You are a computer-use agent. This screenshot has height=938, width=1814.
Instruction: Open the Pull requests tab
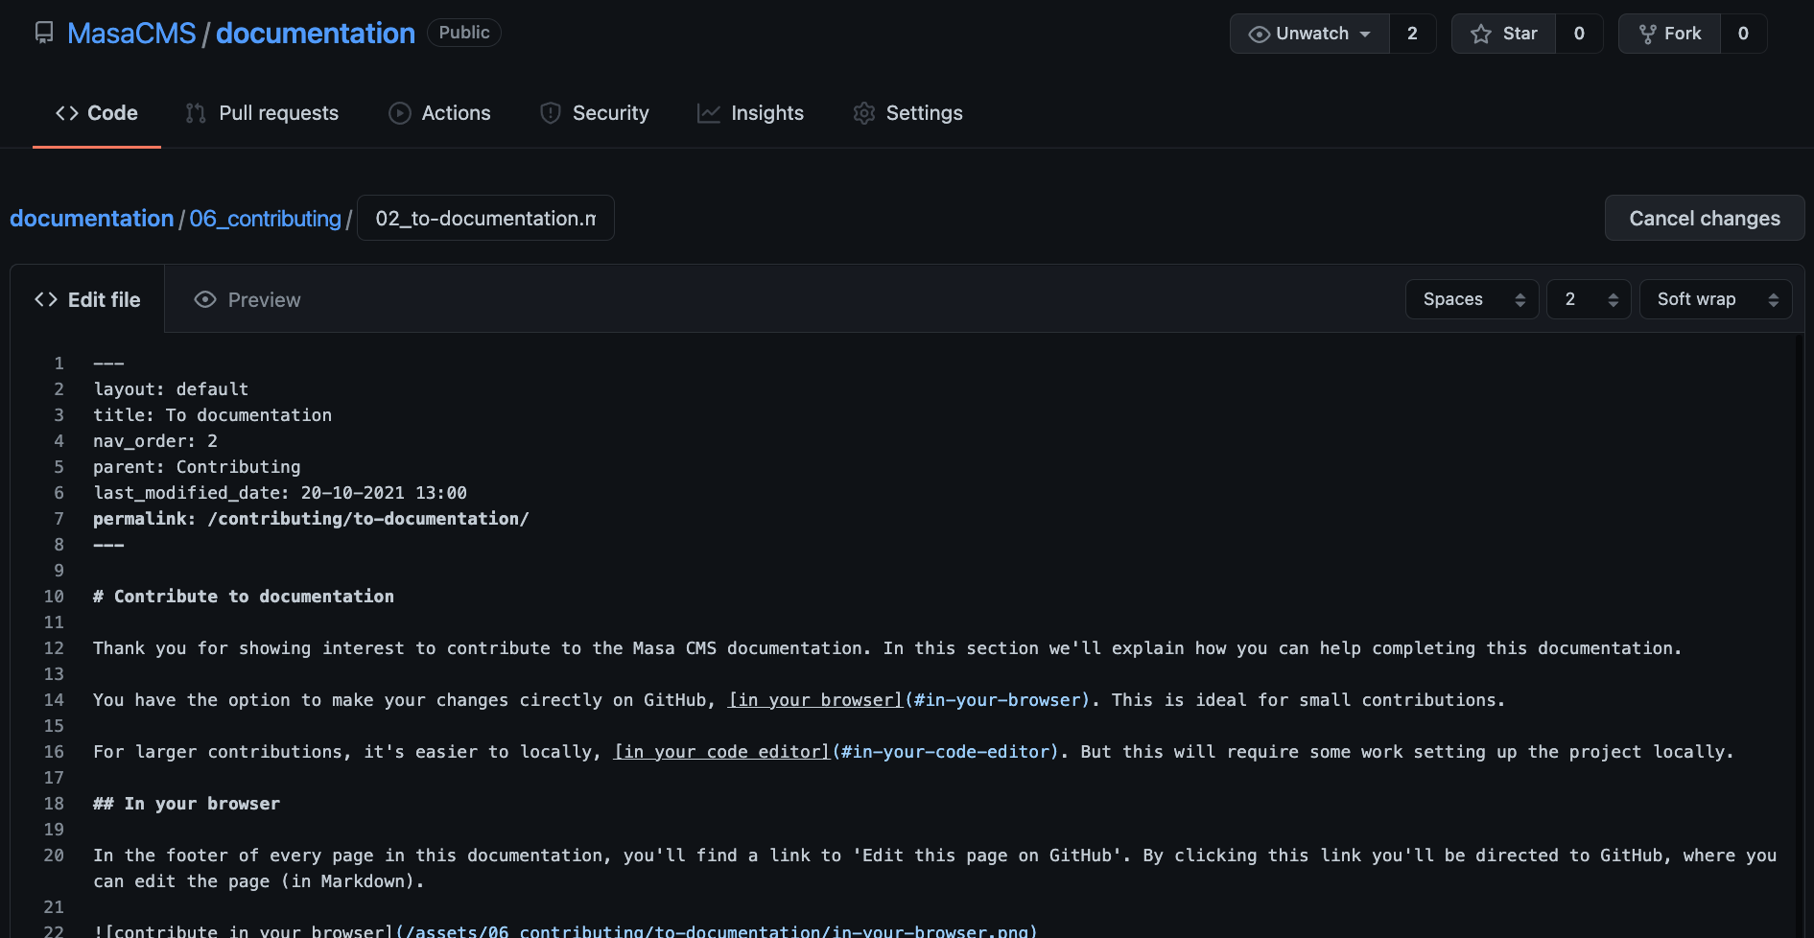click(262, 113)
